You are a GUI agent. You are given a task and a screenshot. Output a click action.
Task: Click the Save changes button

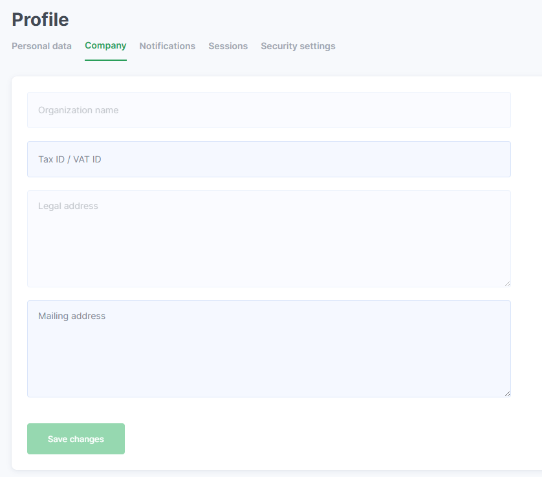(x=76, y=439)
